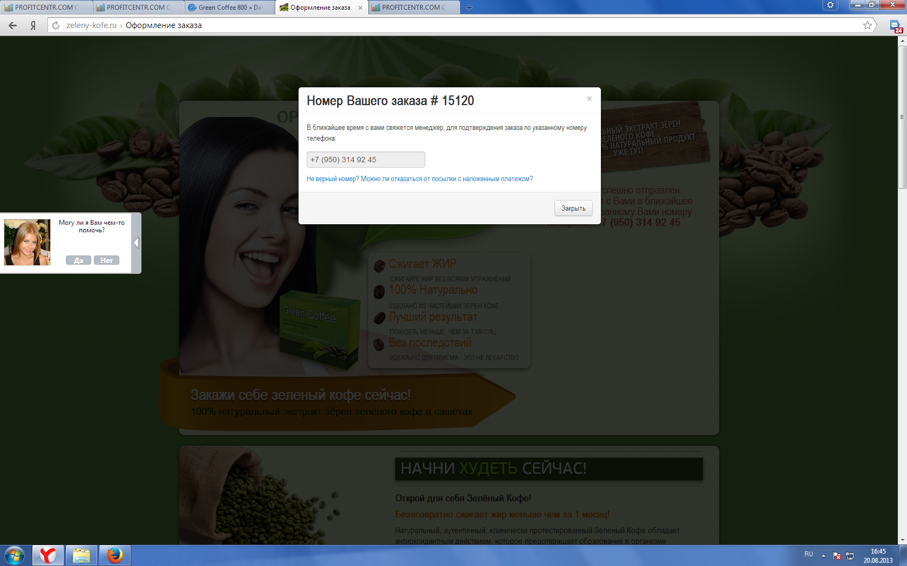907x566 pixels.
Task: Open the Windows Start menu
Action: [15, 555]
